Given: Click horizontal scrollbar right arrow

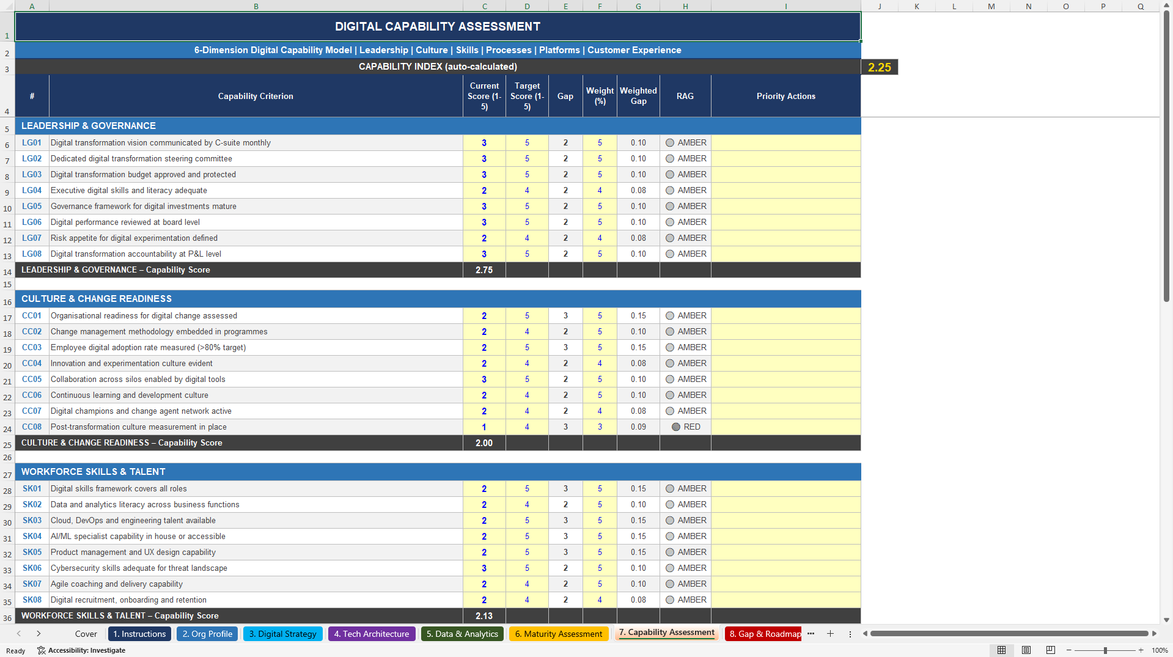Looking at the screenshot, I should point(1154,634).
